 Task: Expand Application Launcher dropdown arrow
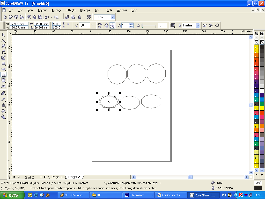(84, 17)
